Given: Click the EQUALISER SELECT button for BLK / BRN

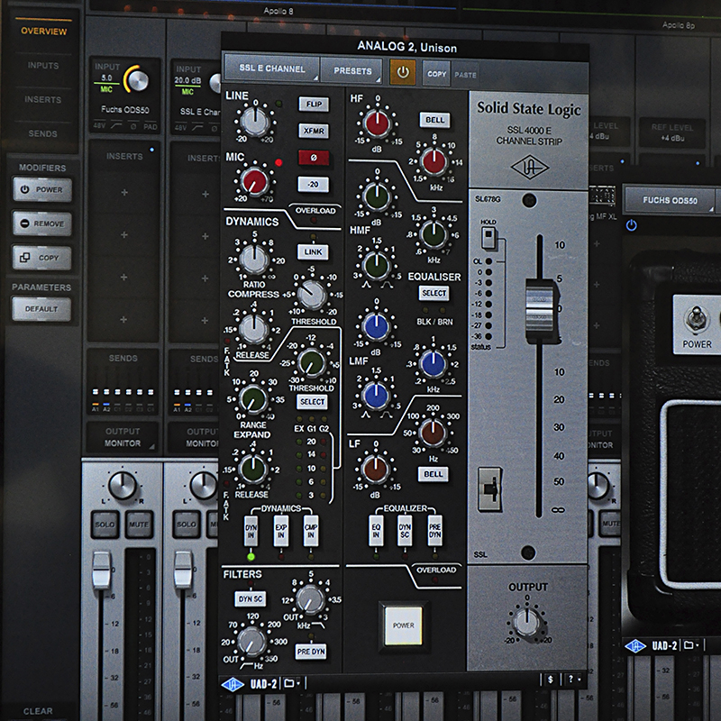Looking at the screenshot, I should pyautogui.click(x=434, y=293).
